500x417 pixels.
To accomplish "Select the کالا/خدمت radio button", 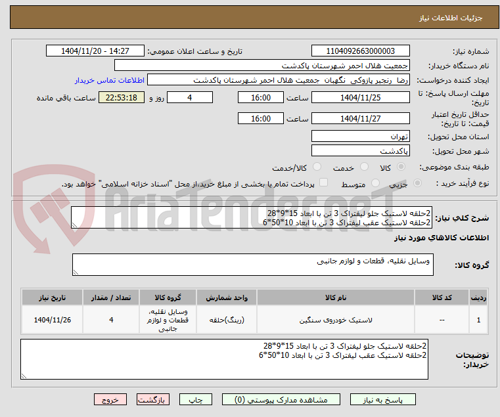I will pyautogui.click(x=317, y=166).
